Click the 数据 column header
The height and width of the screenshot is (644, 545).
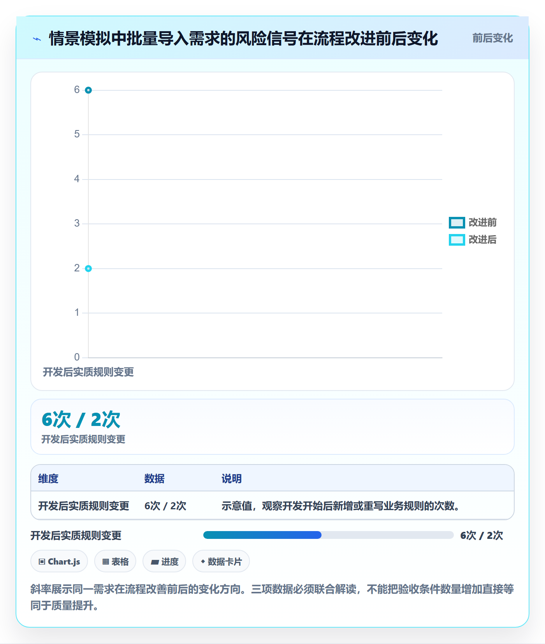tap(155, 479)
